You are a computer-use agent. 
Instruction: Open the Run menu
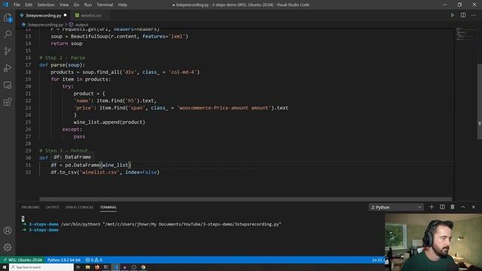pos(88,5)
